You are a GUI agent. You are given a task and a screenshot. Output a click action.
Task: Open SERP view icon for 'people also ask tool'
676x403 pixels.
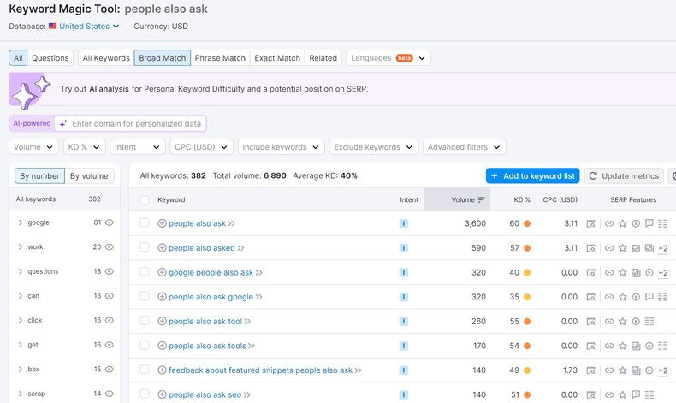[x=590, y=322]
